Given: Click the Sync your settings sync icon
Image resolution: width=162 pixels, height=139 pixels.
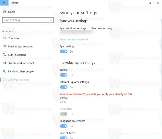Looking at the screenshot, I should point(4,80).
